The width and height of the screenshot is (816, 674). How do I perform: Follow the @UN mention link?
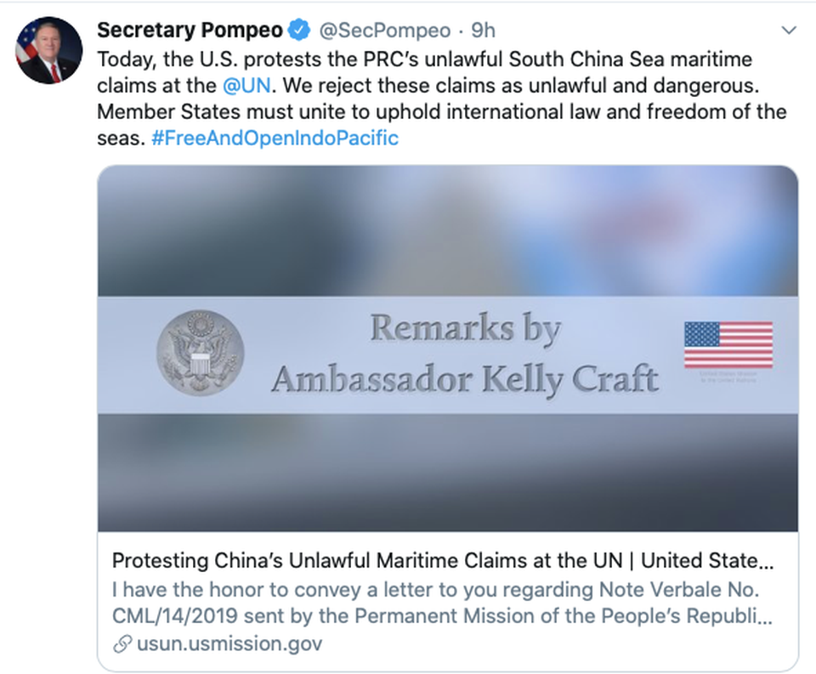click(x=246, y=86)
